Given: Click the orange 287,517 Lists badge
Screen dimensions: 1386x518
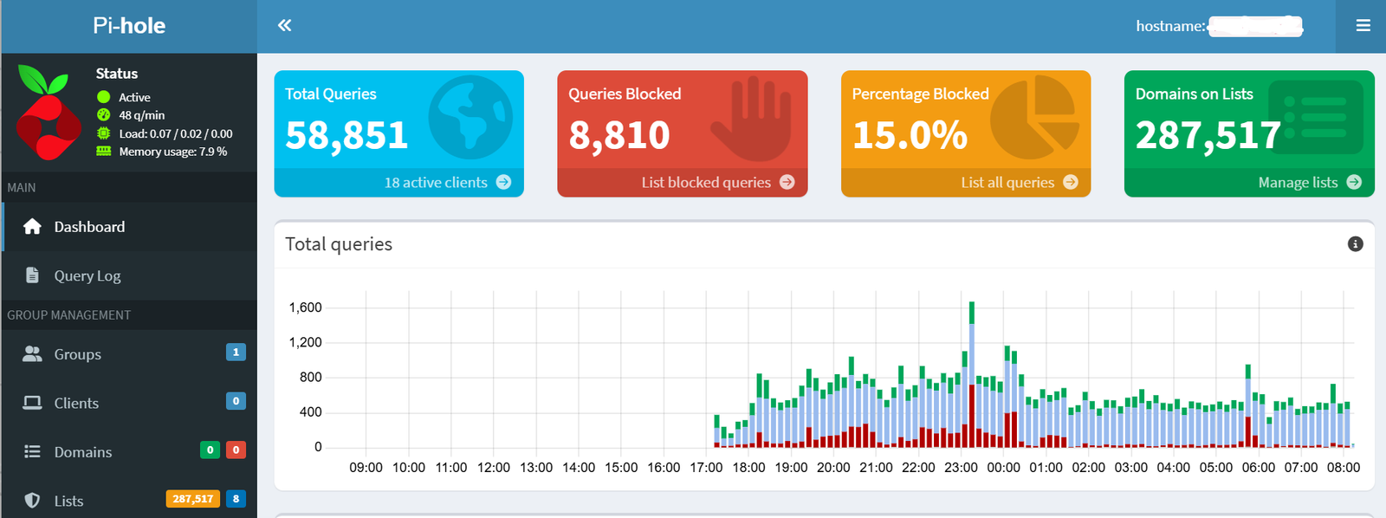Looking at the screenshot, I should coord(192,499).
